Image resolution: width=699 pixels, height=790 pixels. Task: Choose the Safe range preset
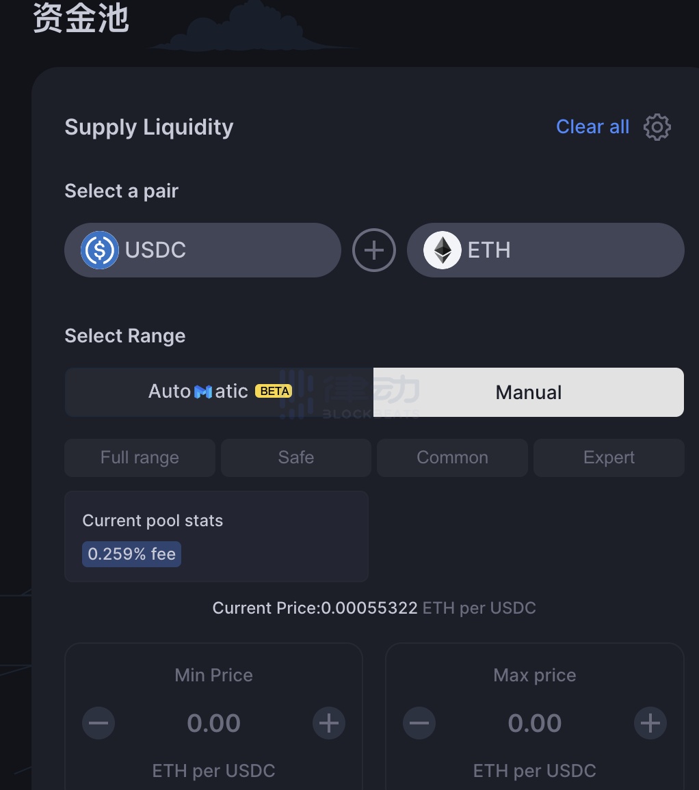coord(296,457)
